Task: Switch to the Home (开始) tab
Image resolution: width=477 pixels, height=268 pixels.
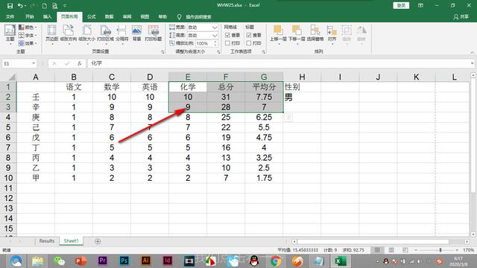Action: click(30, 16)
